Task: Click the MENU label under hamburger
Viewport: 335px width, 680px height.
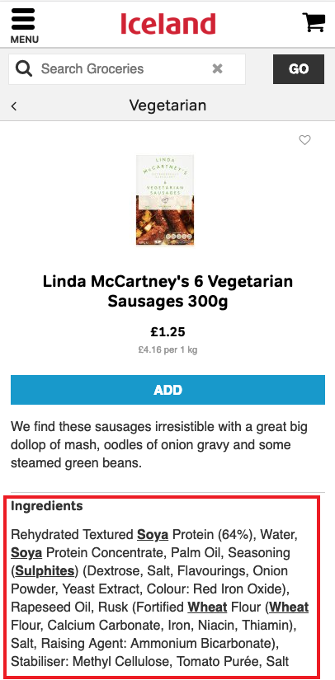Action: [25, 40]
